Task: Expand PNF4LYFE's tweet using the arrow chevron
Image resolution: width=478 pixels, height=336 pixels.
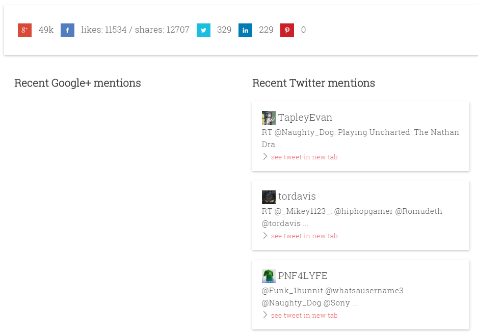Action: 265,315
